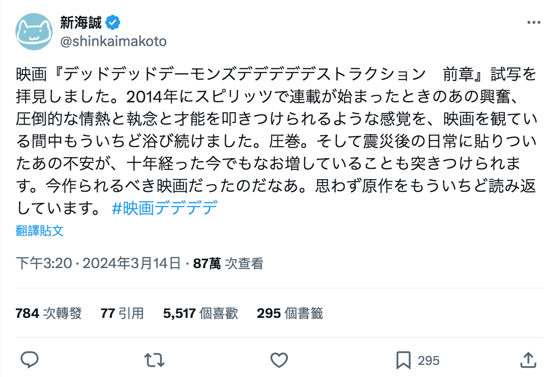This screenshot has height=377, width=557.
Task: Click the blue verified badge
Action: coord(113,21)
